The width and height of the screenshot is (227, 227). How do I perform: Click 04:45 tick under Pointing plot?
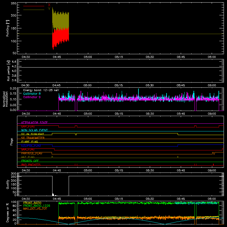pos(57,57)
